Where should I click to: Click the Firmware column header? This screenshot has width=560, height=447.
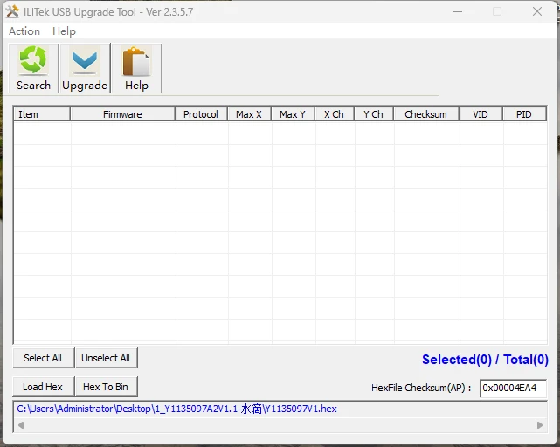122,114
